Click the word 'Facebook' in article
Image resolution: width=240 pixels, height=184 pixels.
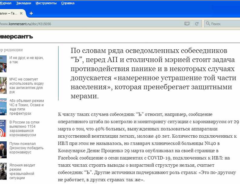click(68, 158)
